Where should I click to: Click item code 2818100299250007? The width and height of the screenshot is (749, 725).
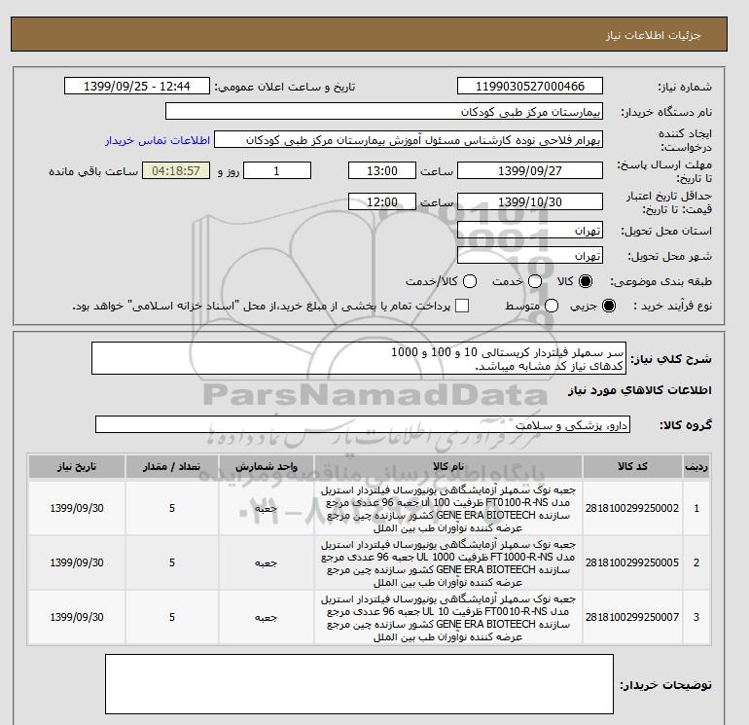[x=632, y=617]
